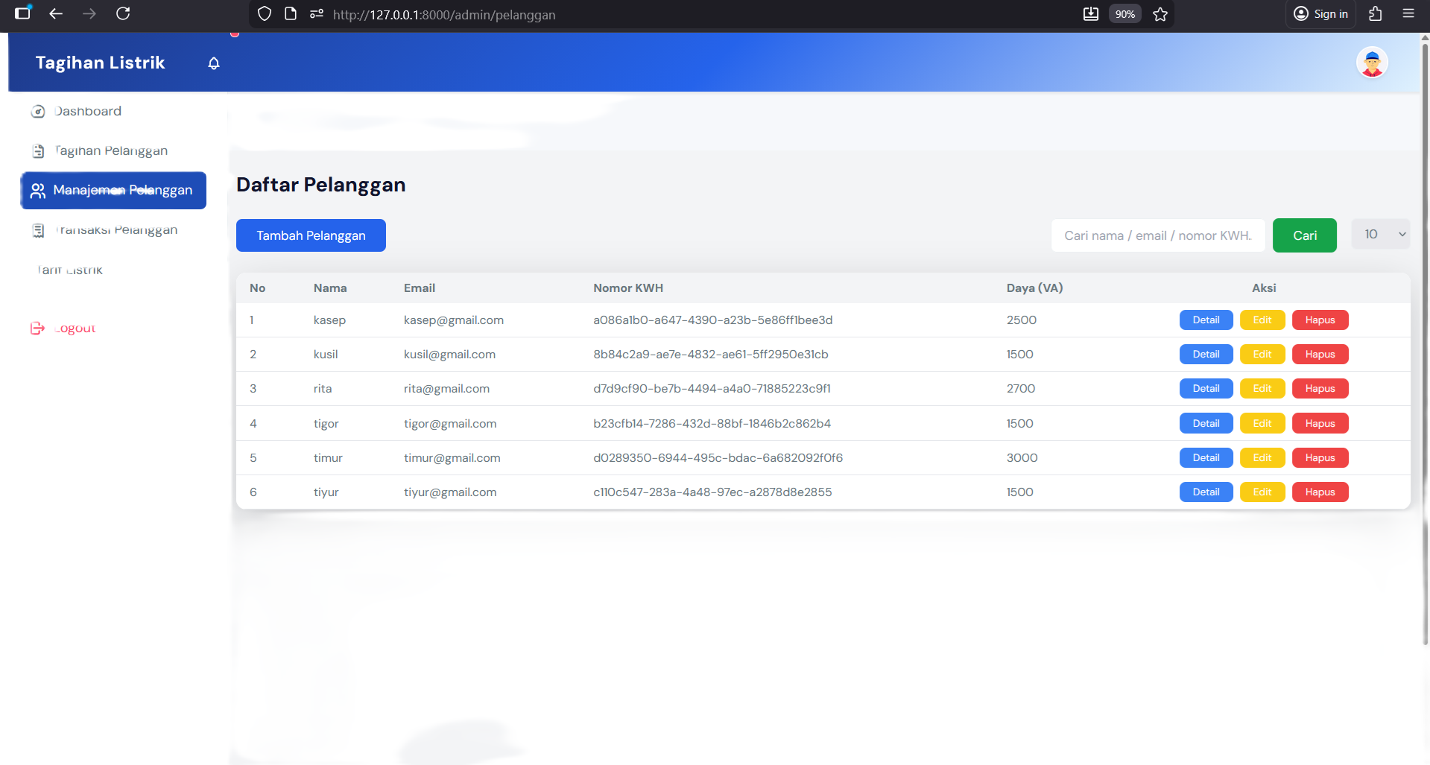
Task: Edit the customer timur row
Action: point(1262,458)
